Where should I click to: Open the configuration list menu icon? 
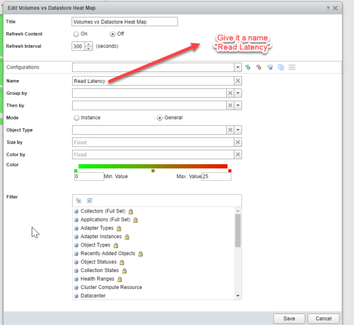[x=292, y=67]
